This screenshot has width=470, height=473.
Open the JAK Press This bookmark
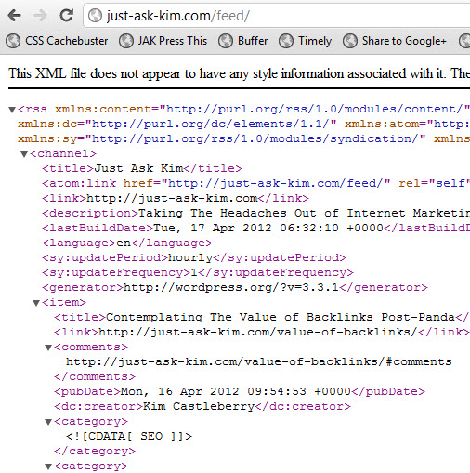click(163, 41)
